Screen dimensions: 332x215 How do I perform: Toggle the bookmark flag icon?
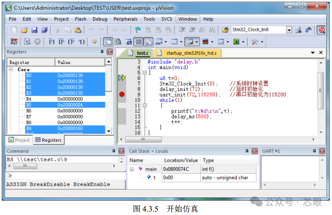(x=138, y=30)
